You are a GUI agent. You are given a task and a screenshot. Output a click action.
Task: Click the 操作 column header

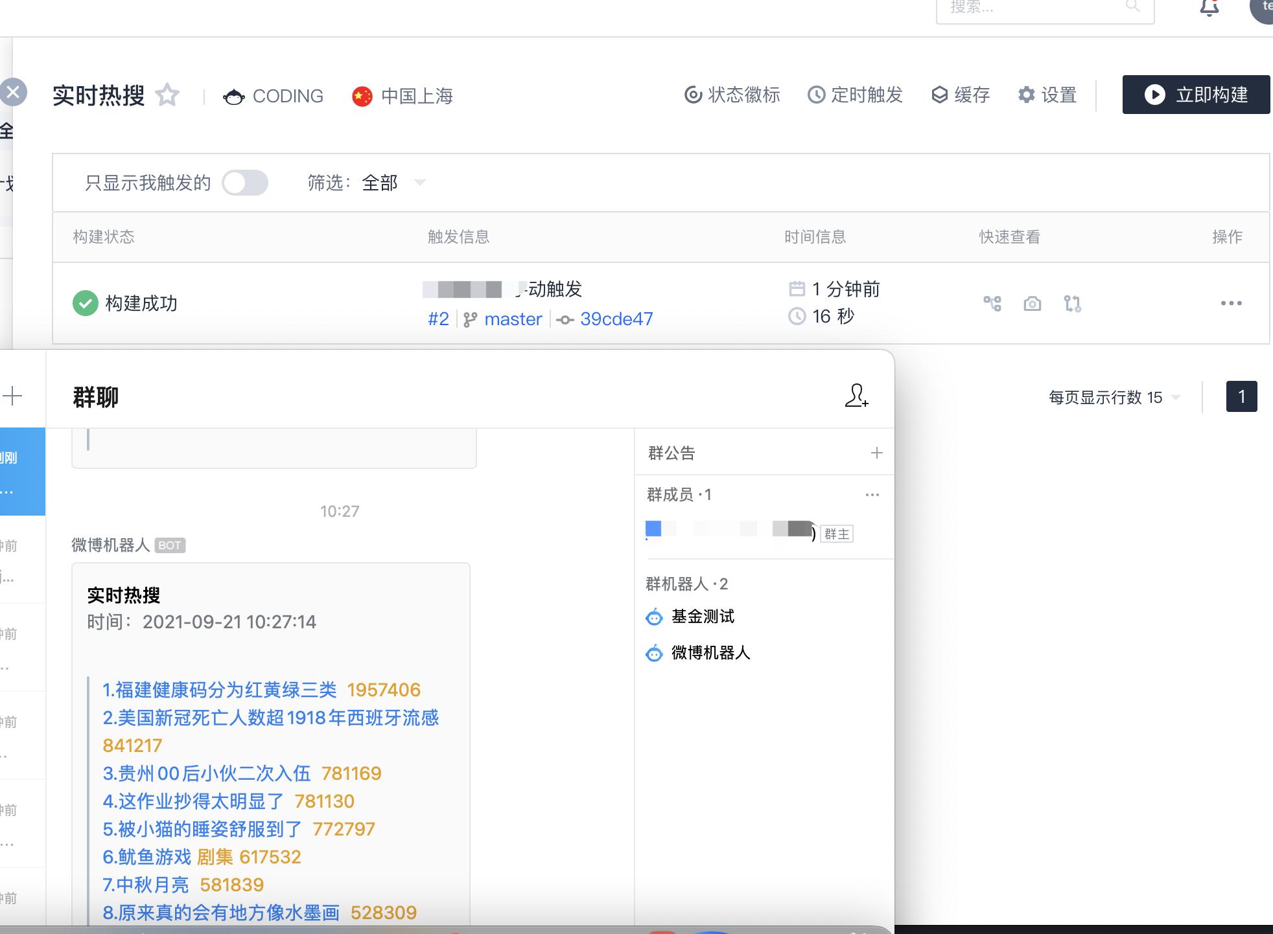1228,236
